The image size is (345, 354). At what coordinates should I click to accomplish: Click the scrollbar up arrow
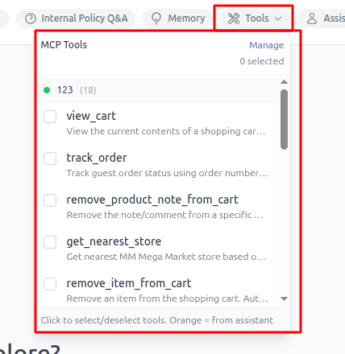click(284, 82)
